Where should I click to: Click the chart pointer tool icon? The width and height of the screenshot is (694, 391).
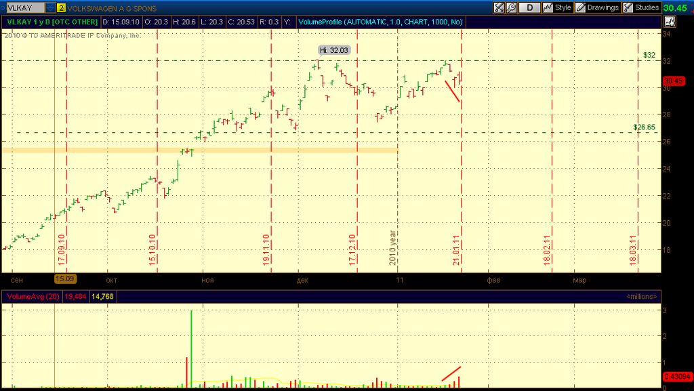[670, 21]
